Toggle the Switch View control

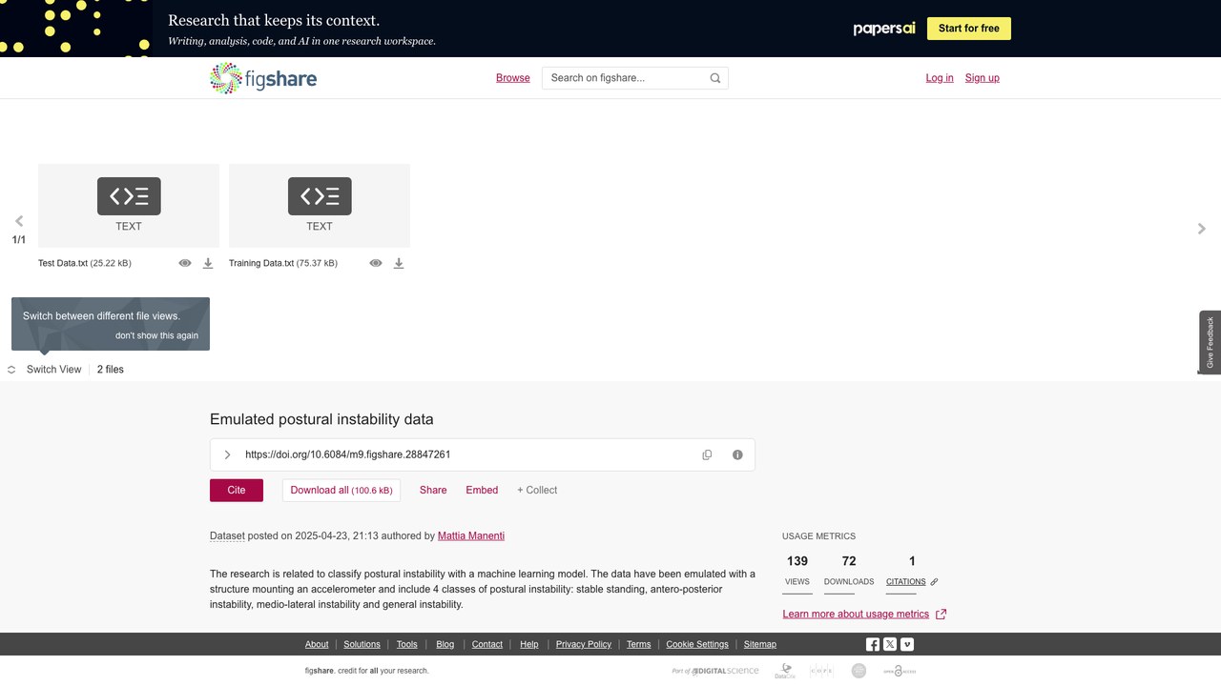[45, 370]
